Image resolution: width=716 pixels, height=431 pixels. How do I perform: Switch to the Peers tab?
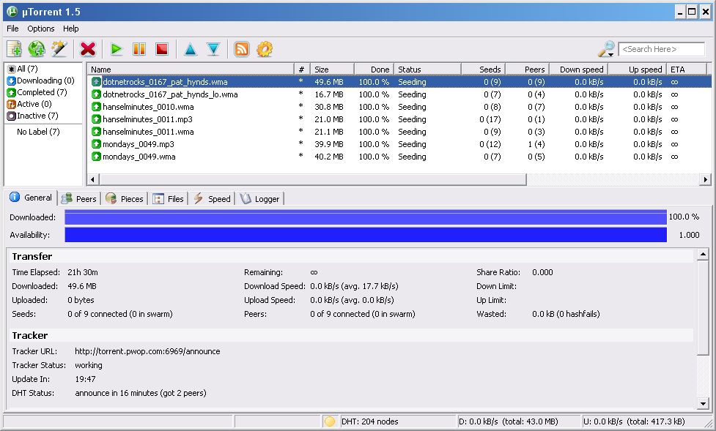point(79,198)
